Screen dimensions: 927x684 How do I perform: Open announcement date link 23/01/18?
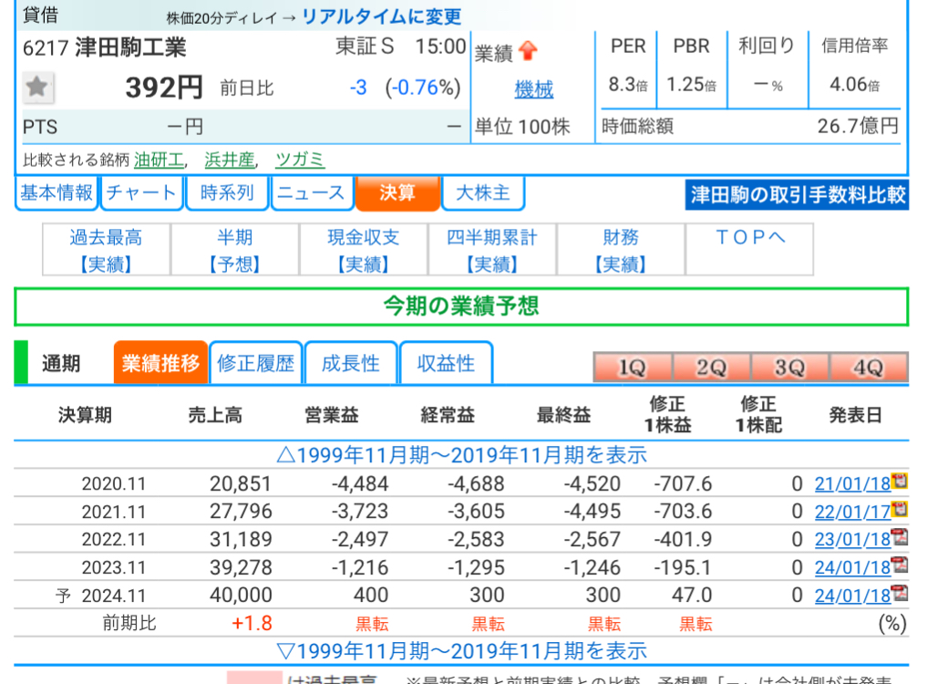tap(852, 540)
